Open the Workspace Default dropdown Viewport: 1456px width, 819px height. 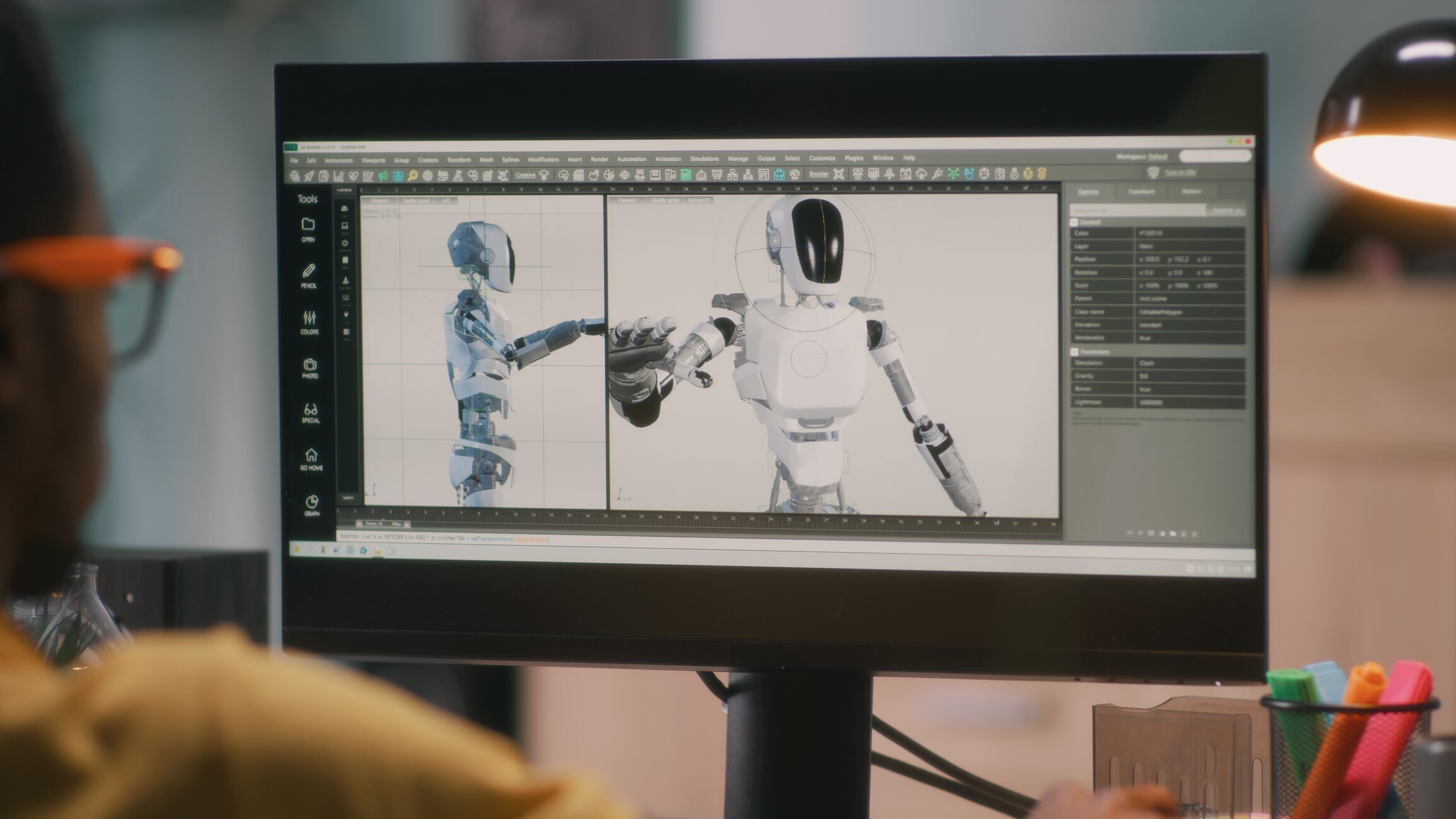pyautogui.click(x=1141, y=156)
